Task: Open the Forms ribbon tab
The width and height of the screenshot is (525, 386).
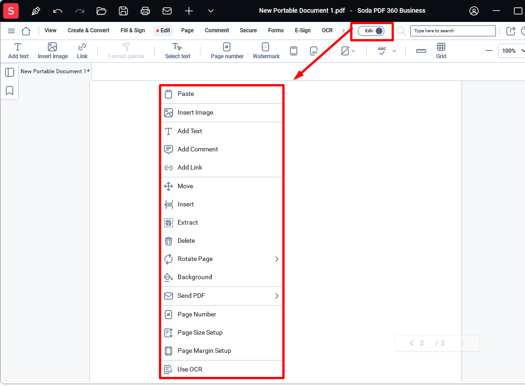Action: pyautogui.click(x=276, y=30)
